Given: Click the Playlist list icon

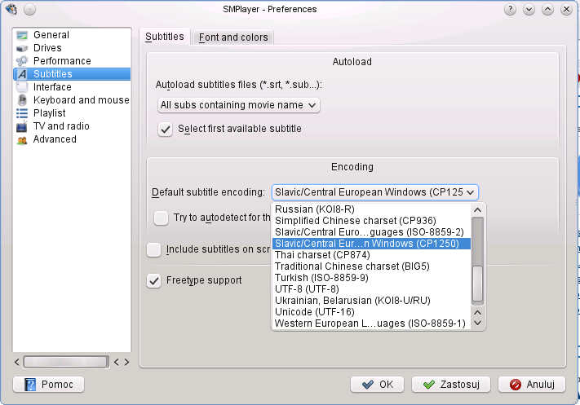Looking at the screenshot, I should pyautogui.click(x=22, y=113).
